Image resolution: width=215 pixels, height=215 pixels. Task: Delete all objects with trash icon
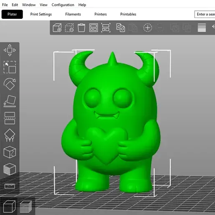[81, 28]
